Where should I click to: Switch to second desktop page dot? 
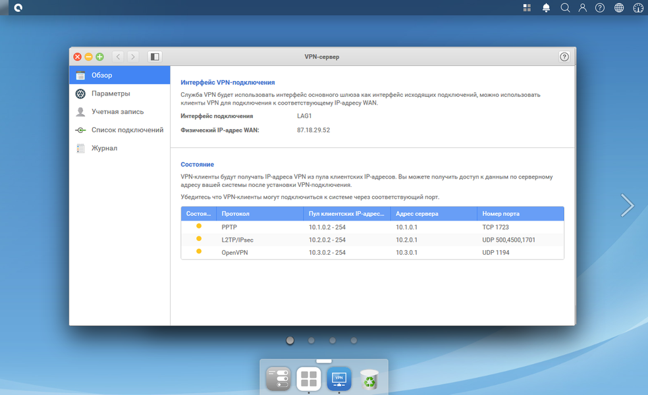click(x=311, y=340)
